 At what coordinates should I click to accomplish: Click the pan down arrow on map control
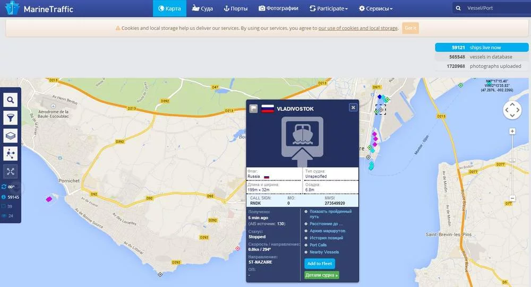coord(512,116)
